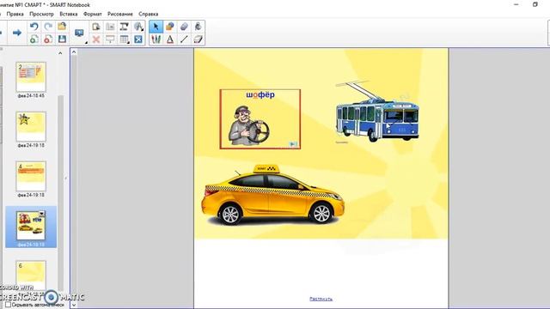
Task: Open the Правка menu
Action: click(x=15, y=14)
